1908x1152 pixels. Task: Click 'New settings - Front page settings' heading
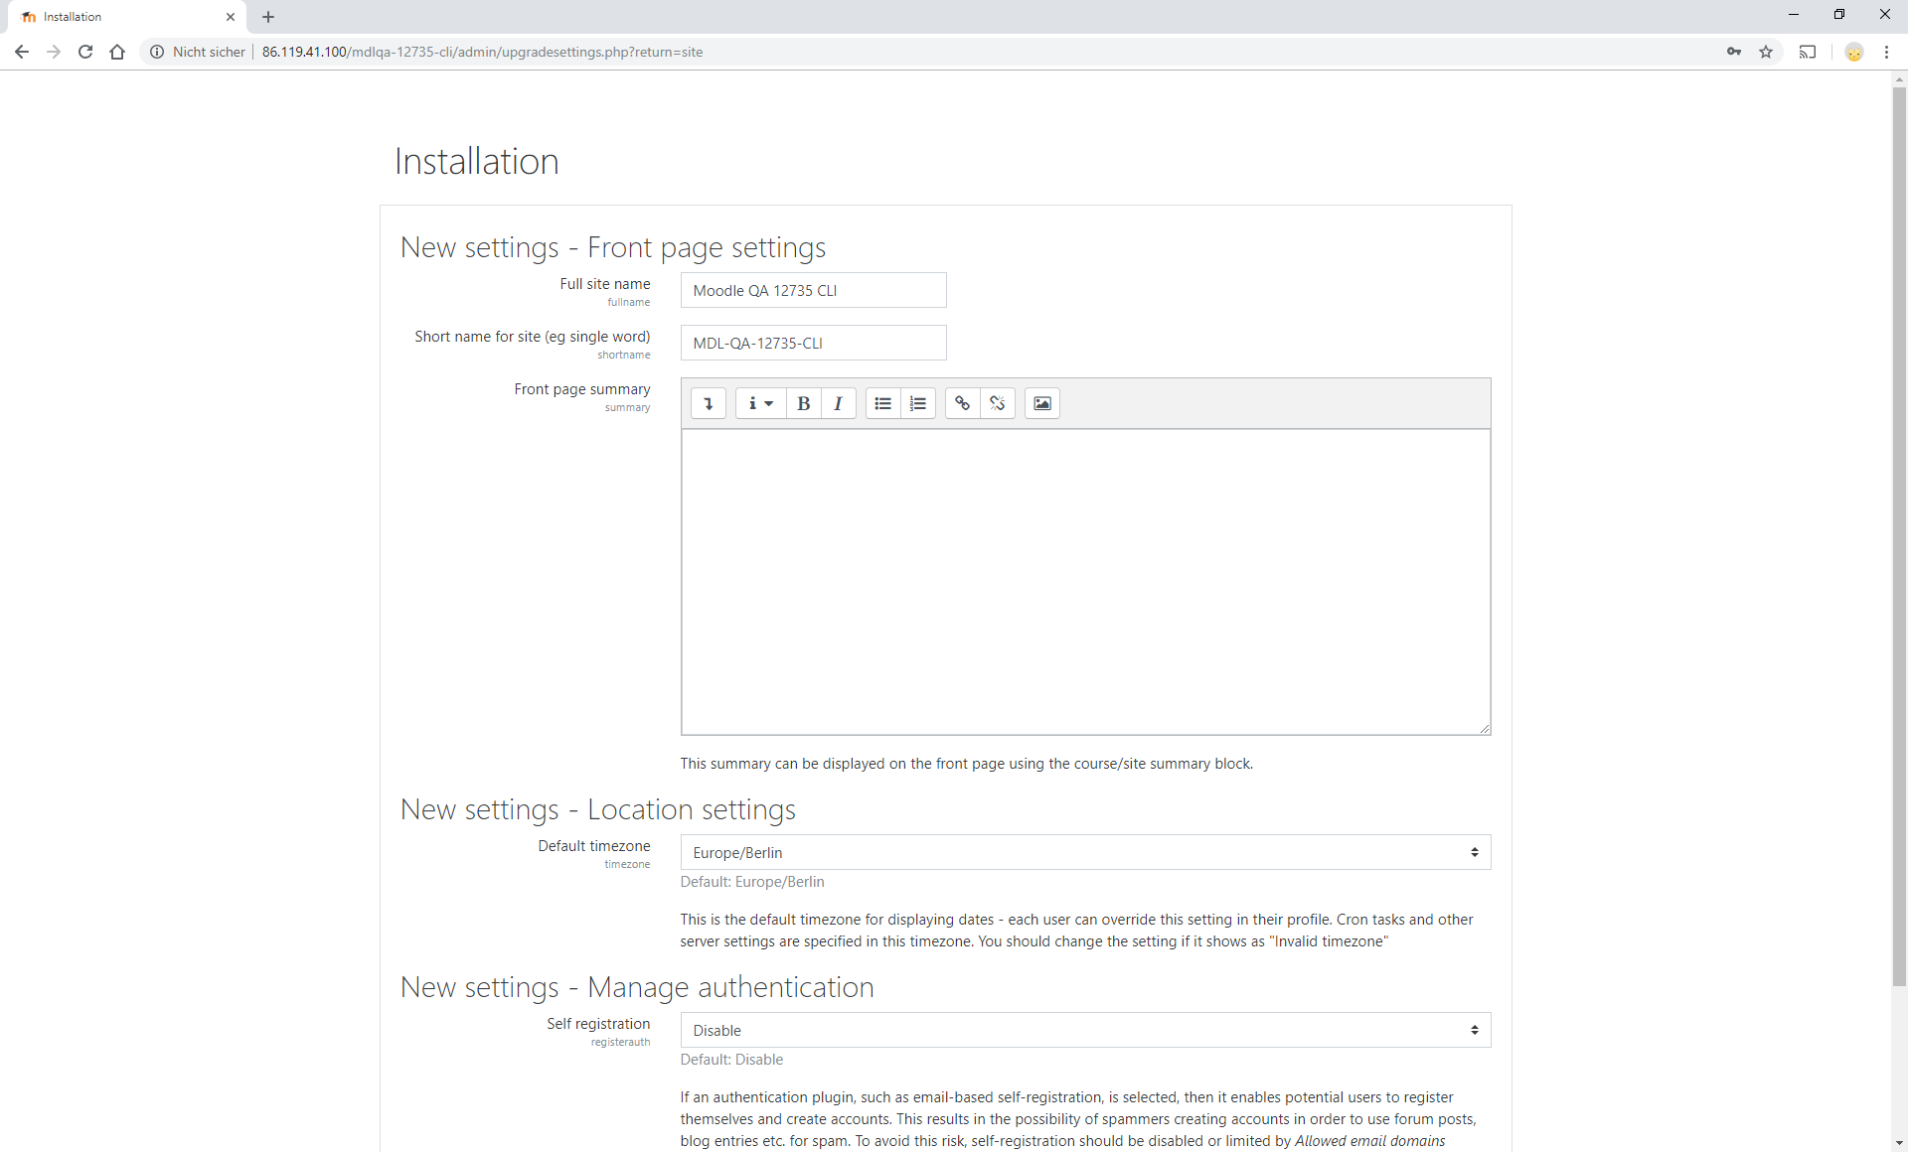click(x=613, y=247)
